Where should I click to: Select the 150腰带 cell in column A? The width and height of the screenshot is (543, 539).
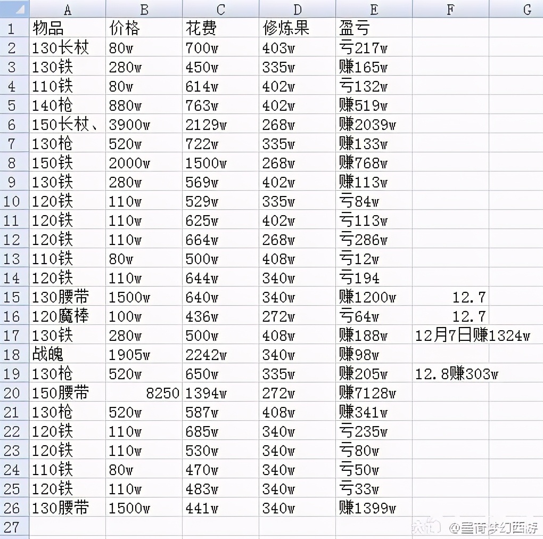tap(67, 392)
